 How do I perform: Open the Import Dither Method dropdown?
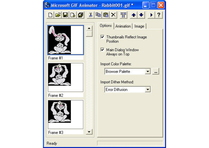point(148,90)
